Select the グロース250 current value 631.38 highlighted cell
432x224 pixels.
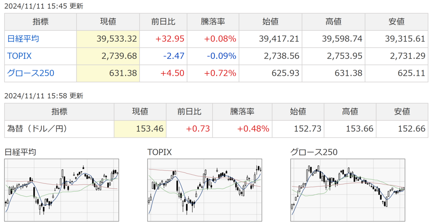click(108, 73)
